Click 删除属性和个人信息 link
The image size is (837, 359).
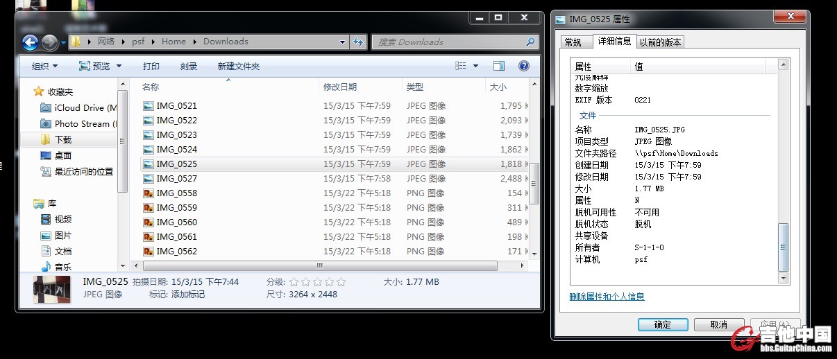click(x=607, y=297)
